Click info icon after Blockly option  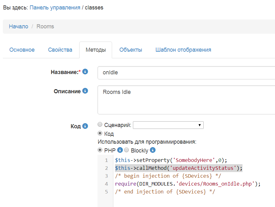pyautogui.click(x=153, y=150)
